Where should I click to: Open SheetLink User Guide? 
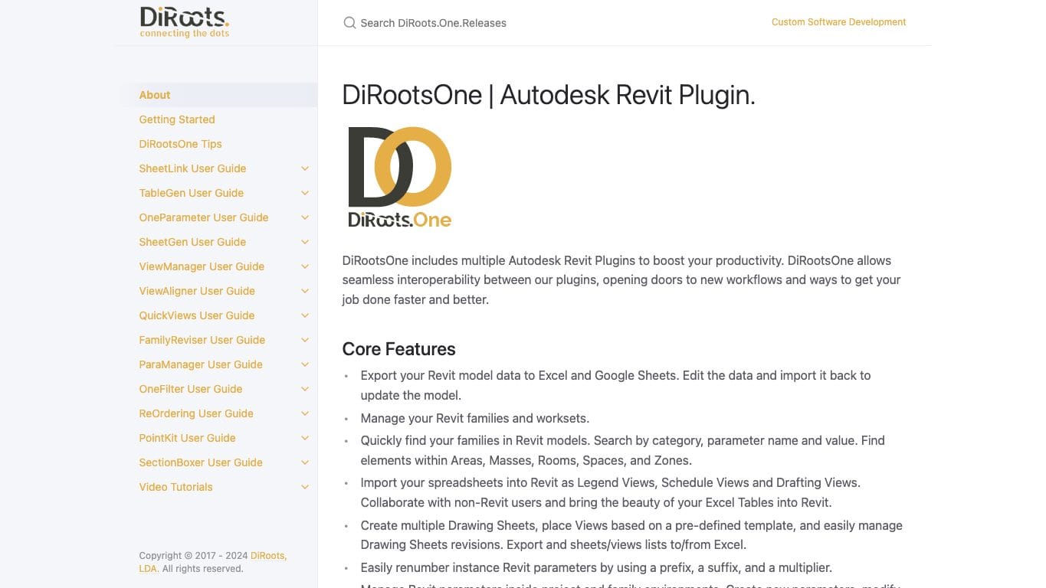click(192, 168)
